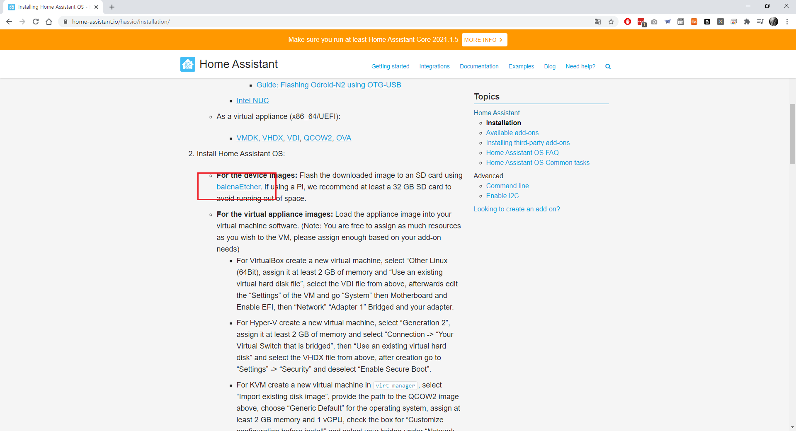Open the Extensions puzzle piece menu

tap(747, 22)
